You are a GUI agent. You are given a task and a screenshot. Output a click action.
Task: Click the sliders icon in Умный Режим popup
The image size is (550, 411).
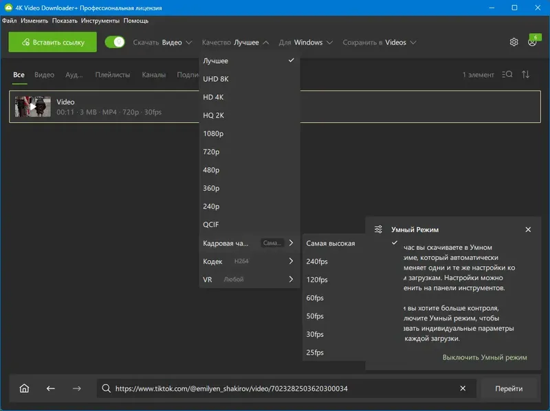coord(378,230)
